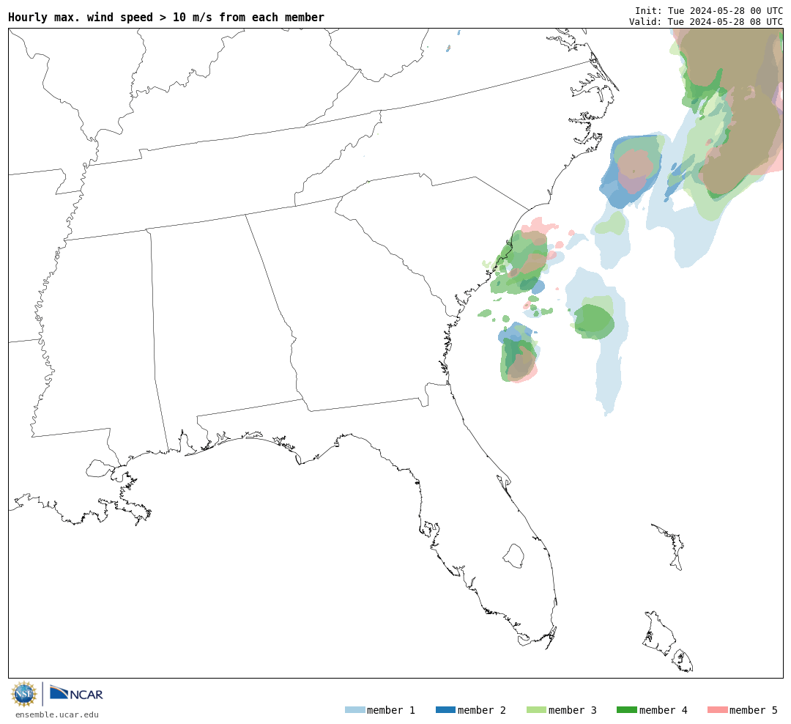791x724 pixels.
Task: Select the 'member 4' legend label
Action: [x=664, y=710]
